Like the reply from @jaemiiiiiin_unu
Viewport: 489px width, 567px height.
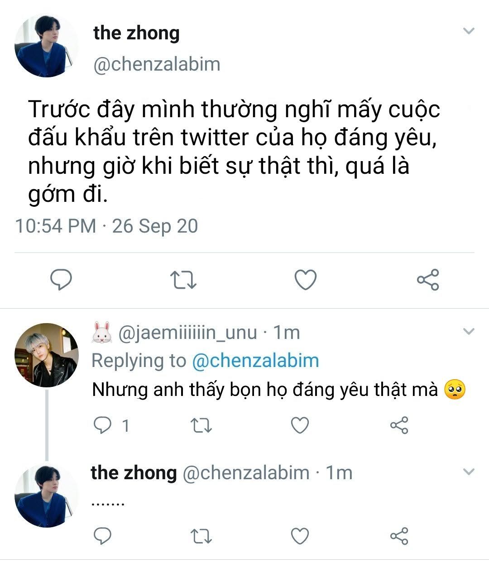pos(299,425)
